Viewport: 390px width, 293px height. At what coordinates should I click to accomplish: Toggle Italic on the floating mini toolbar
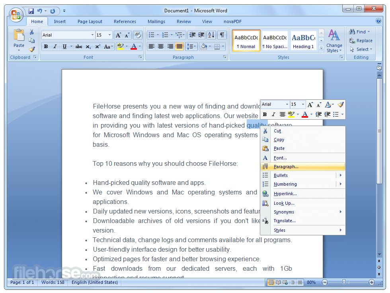click(273, 114)
